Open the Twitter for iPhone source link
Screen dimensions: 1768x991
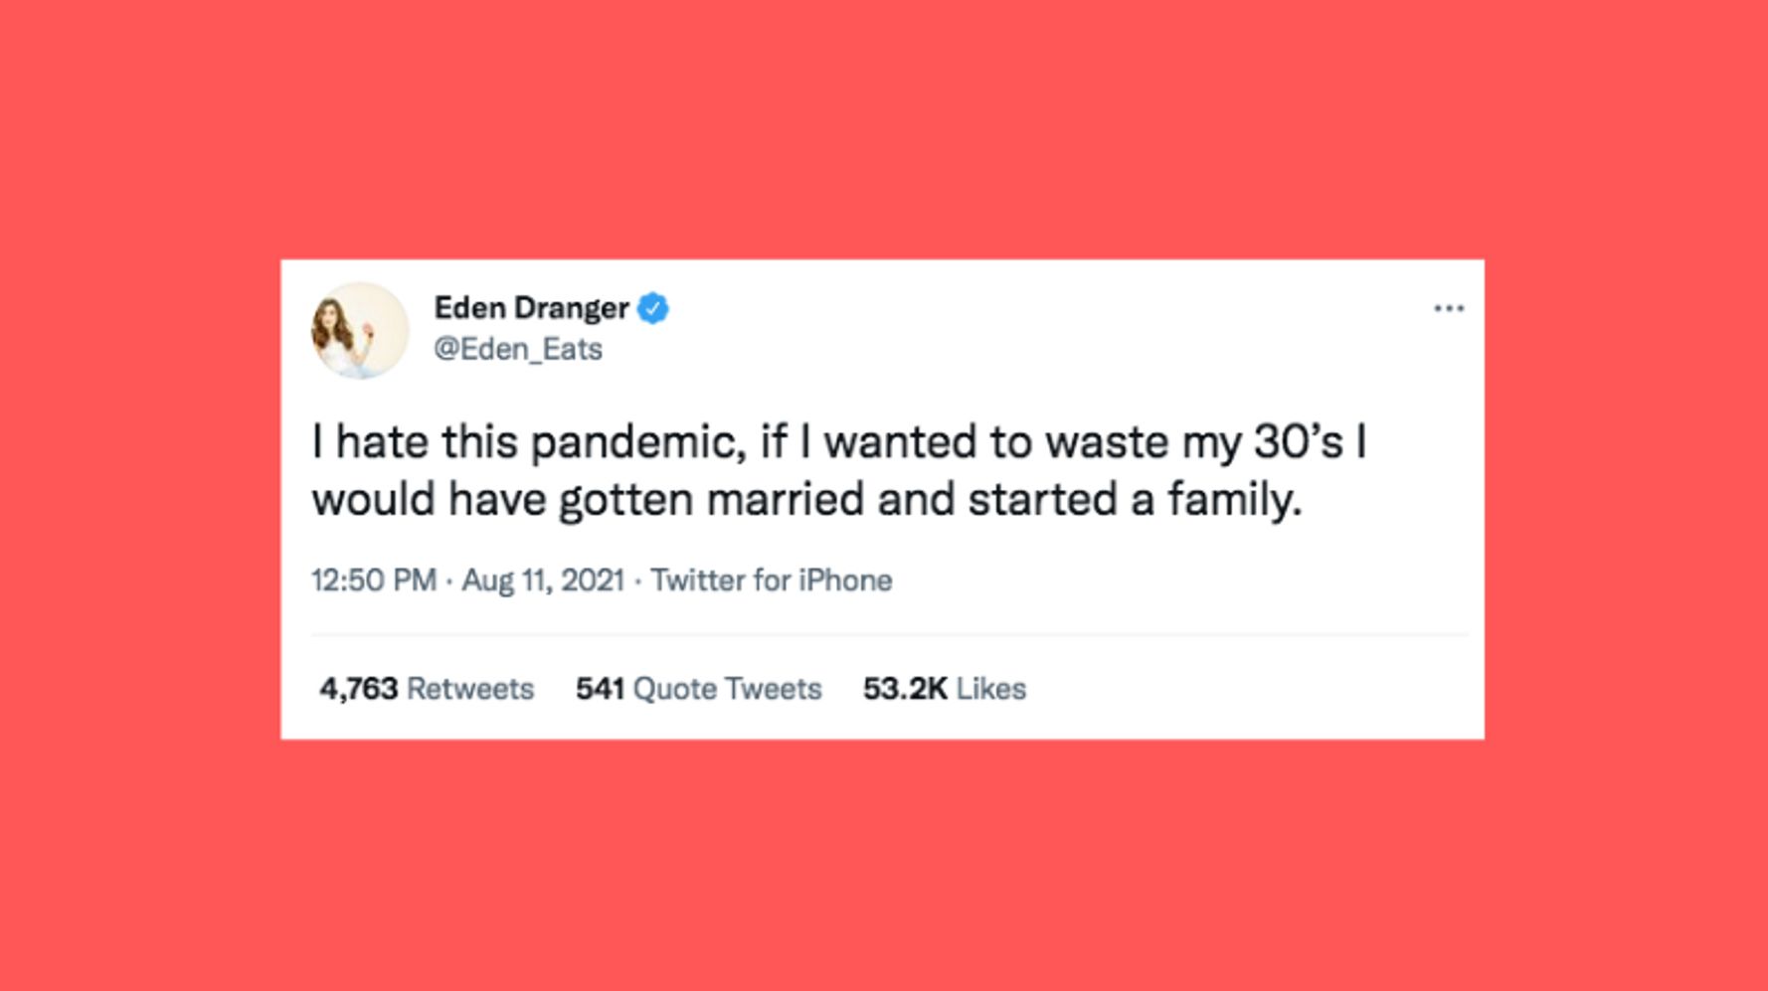772,580
